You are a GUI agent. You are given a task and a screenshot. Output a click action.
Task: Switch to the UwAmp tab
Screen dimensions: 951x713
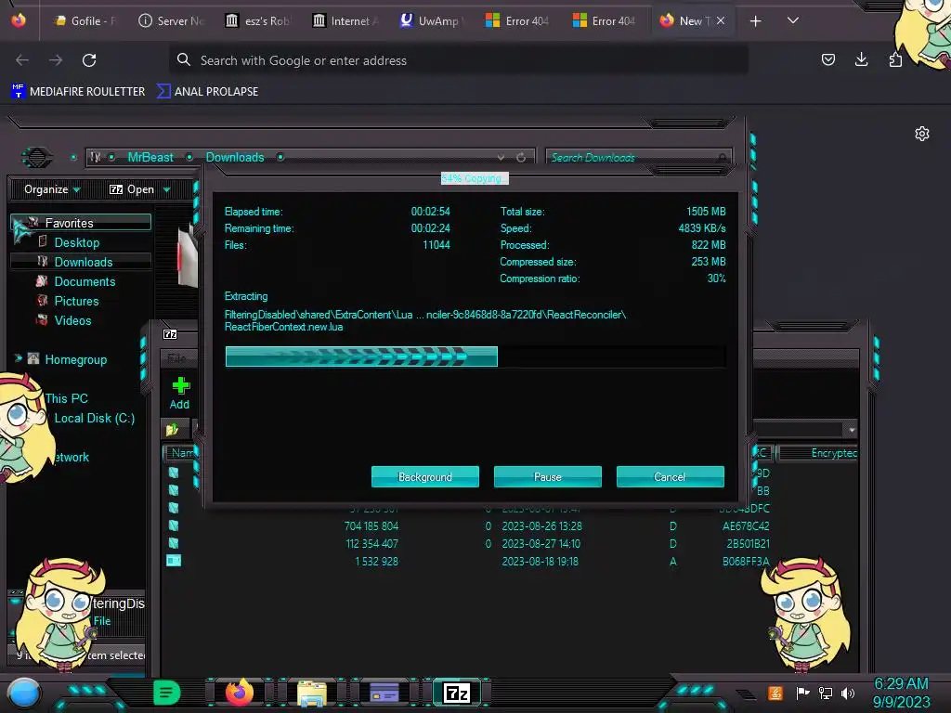click(431, 20)
